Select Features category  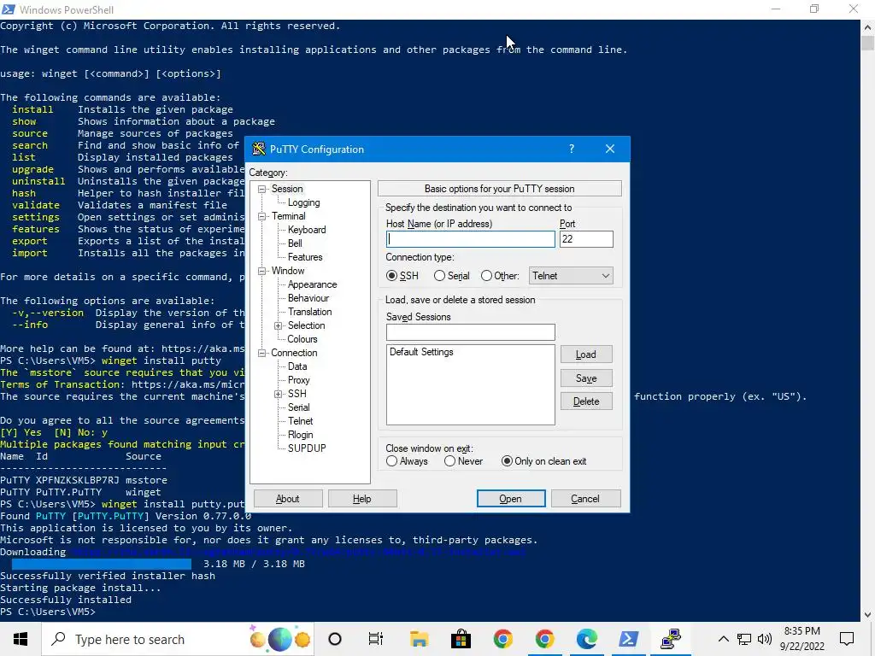[305, 257]
